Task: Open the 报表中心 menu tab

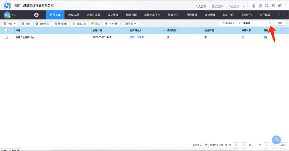Action: [x=173, y=15]
